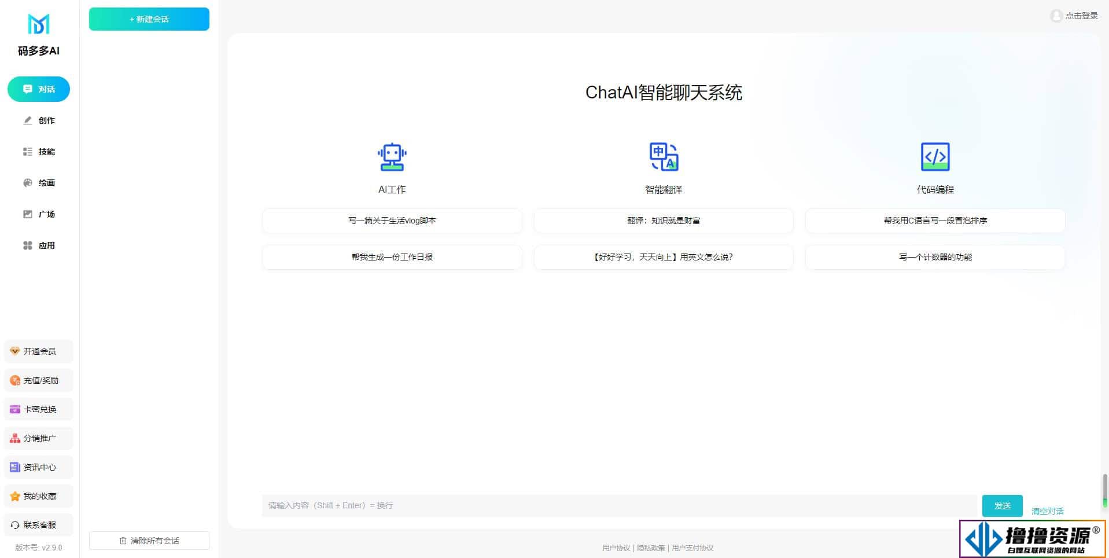Viewport: 1109px width, 558px height.
Task: Select prompt 写一篇关于生活vlog脚本
Action: [392, 221]
